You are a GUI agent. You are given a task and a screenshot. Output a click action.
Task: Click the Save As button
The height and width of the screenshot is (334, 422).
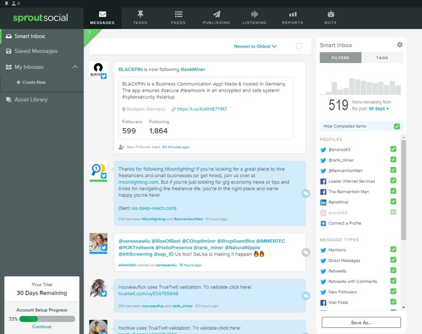pos(361,322)
